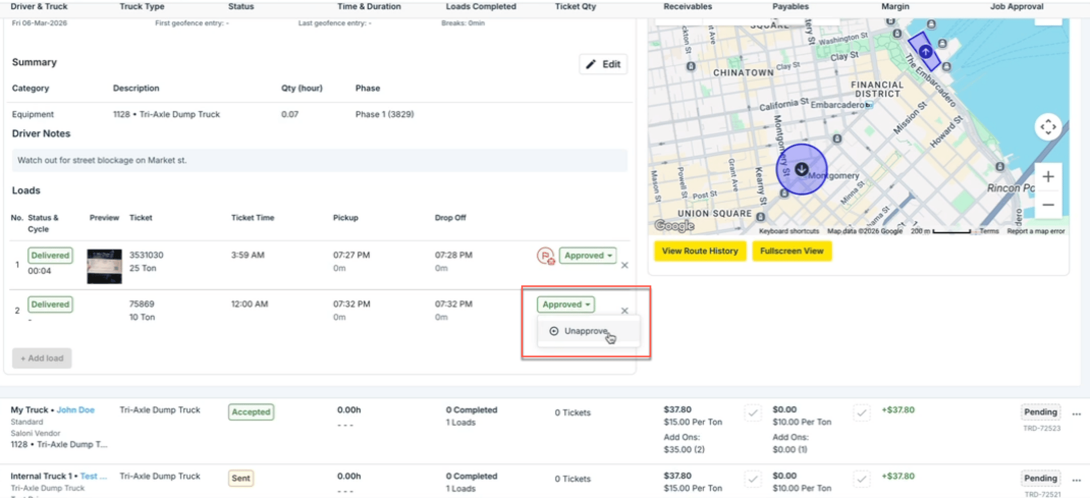Click the drop-off down-arrow marker on the map
This screenshot has height=498, width=1090.
coord(801,169)
